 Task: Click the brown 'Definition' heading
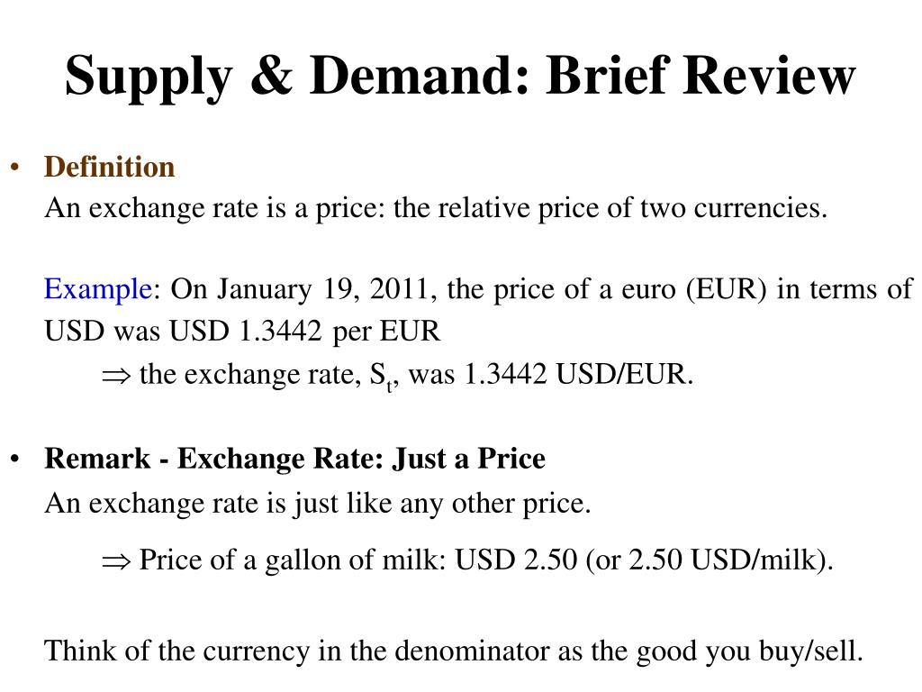pyautogui.click(x=109, y=167)
